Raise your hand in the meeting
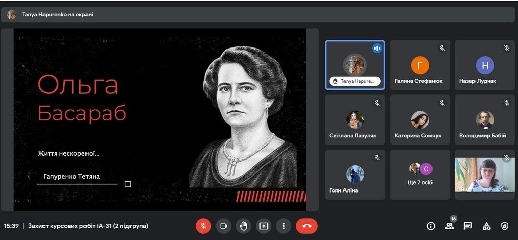The width and height of the screenshot is (518, 240). [243, 226]
